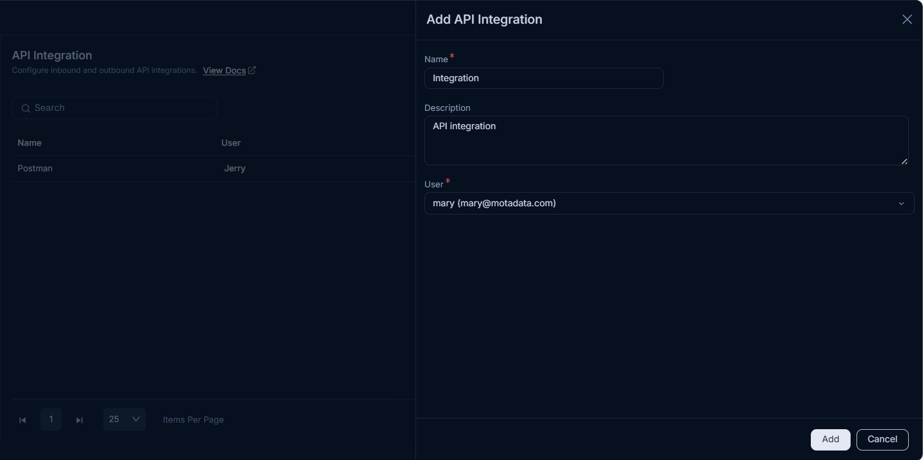Click the Items Per Page label
Image resolution: width=923 pixels, height=460 pixels.
click(194, 420)
